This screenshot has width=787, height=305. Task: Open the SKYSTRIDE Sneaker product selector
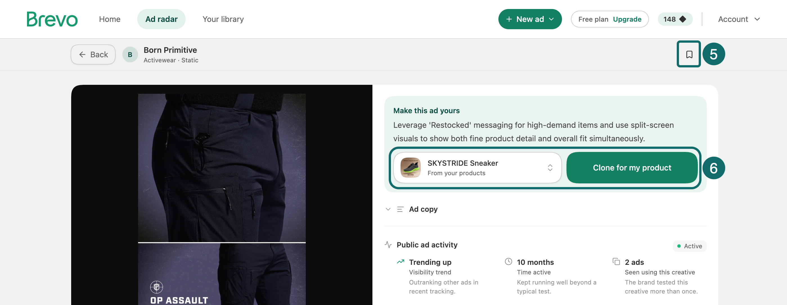pyautogui.click(x=477, y=168)
